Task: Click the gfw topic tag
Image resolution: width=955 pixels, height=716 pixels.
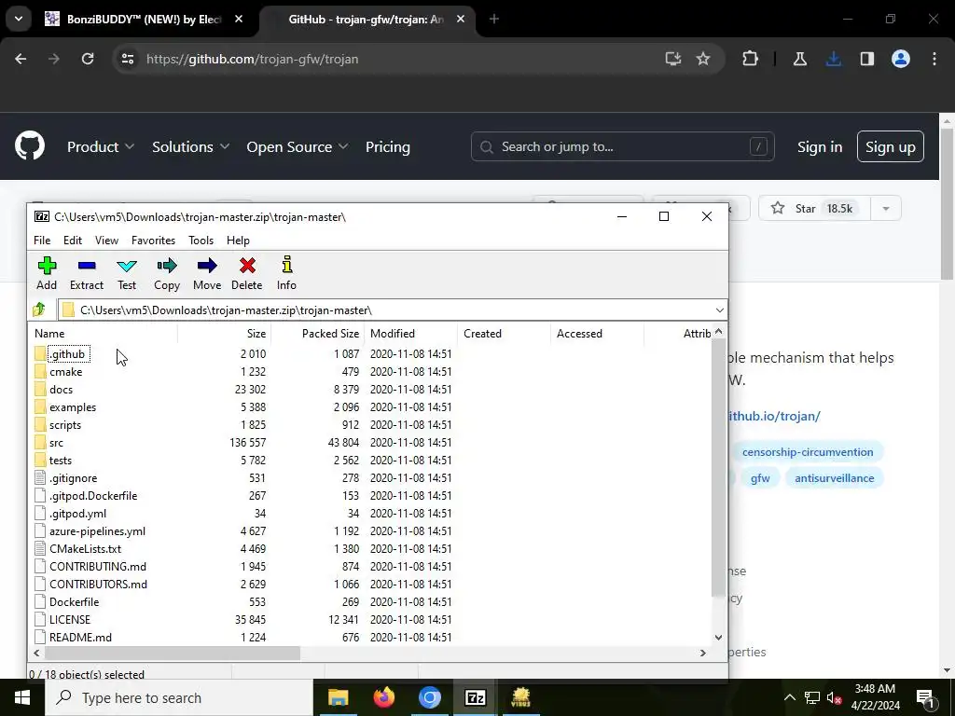Action: 760,478
